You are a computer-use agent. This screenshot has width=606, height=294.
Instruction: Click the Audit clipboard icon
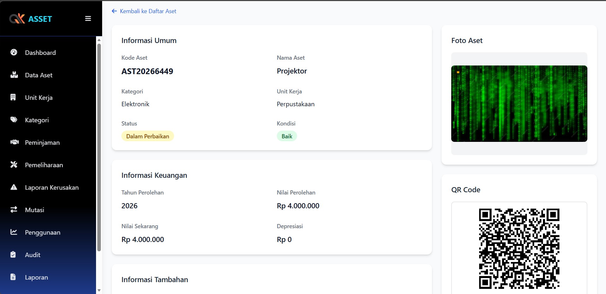[x=13, y=255]
